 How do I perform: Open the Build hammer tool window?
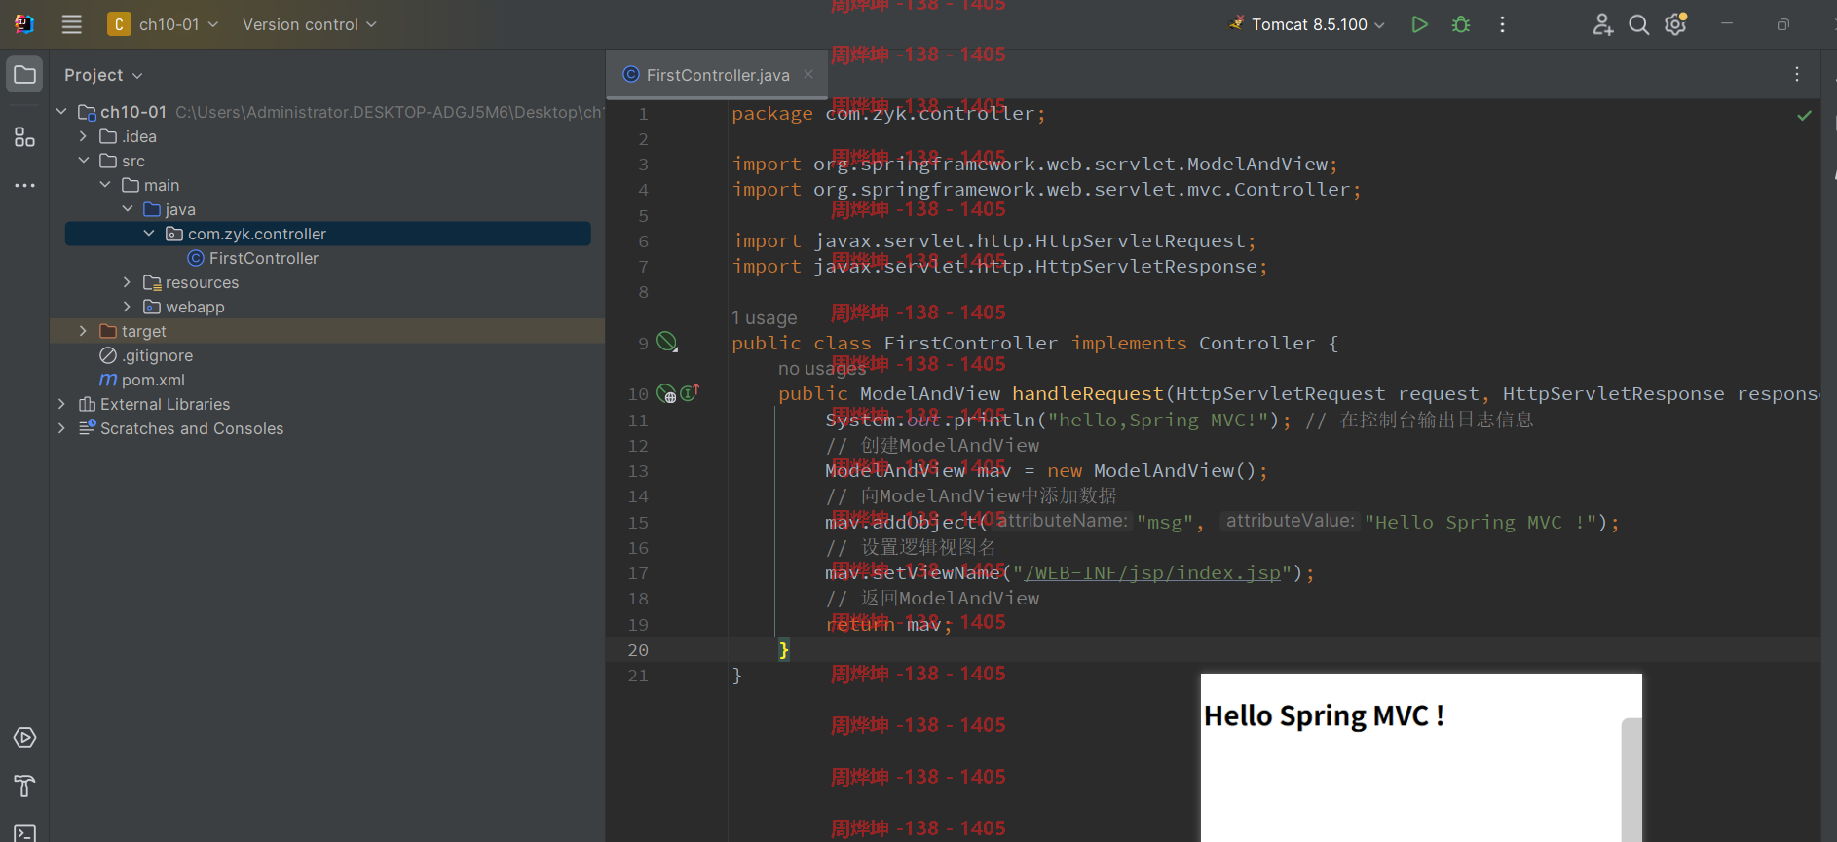tap(25, 786)
